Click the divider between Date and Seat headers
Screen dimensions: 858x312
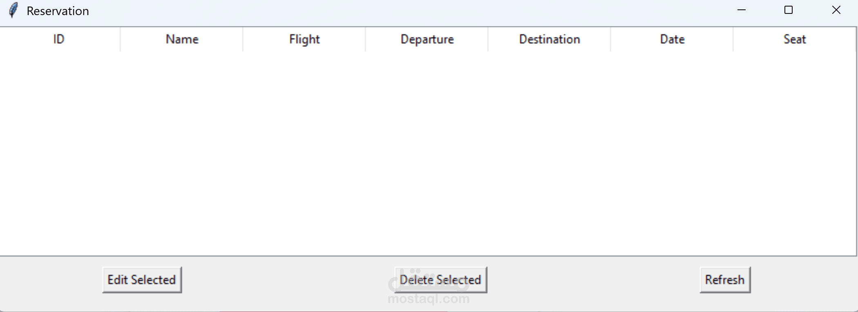(733, 39)
